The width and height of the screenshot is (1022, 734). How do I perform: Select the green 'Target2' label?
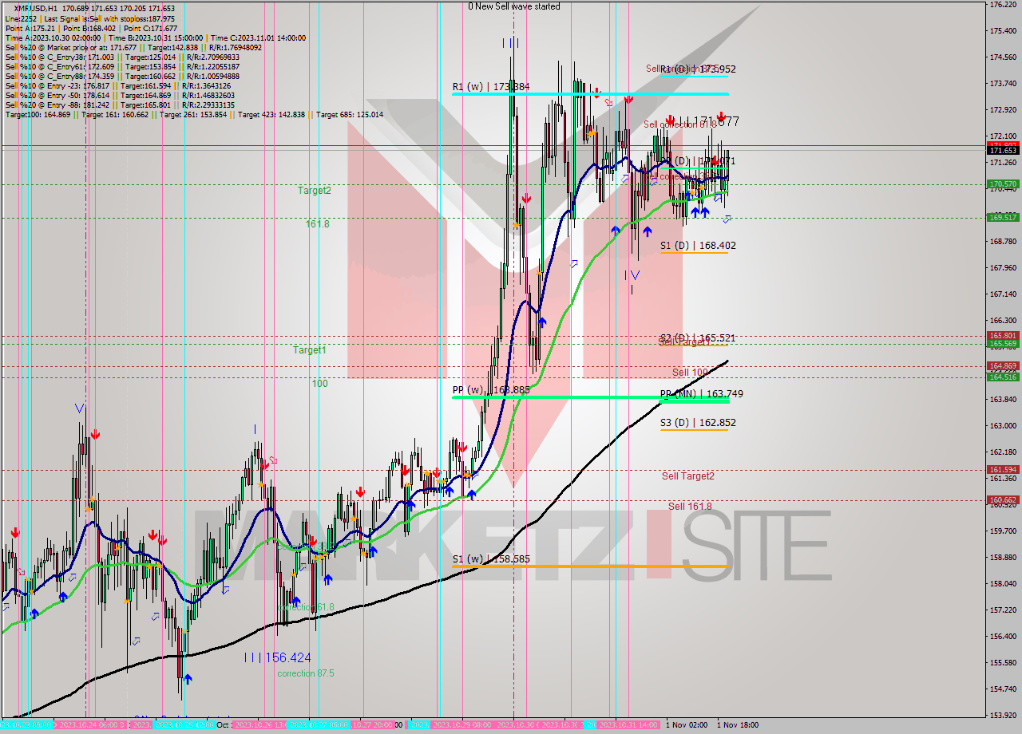tap(315, 191)
